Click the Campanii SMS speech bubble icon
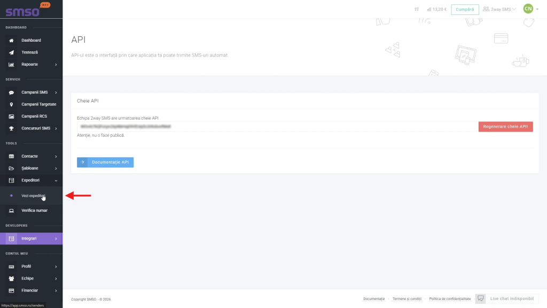 tap(11, 93)
